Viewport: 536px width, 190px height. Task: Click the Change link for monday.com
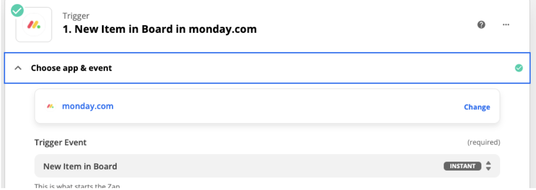[x=477, y=107]
